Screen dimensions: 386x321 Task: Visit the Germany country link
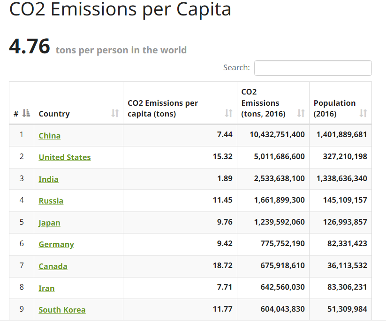point(56,244)
